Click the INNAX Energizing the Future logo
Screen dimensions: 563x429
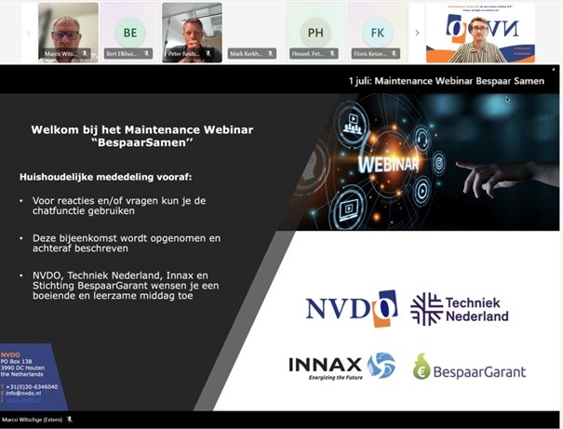click(342, 367)
